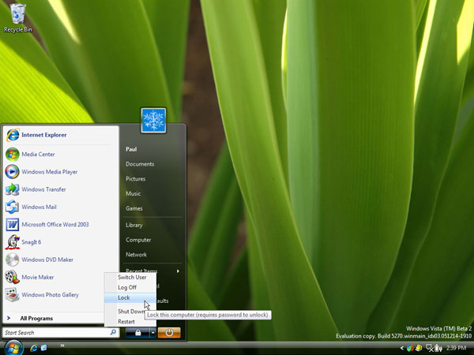Open the arrow menu beside lock button
Image resolution: width=474 pixels, height=355 pixels.
tap(153, 333)
